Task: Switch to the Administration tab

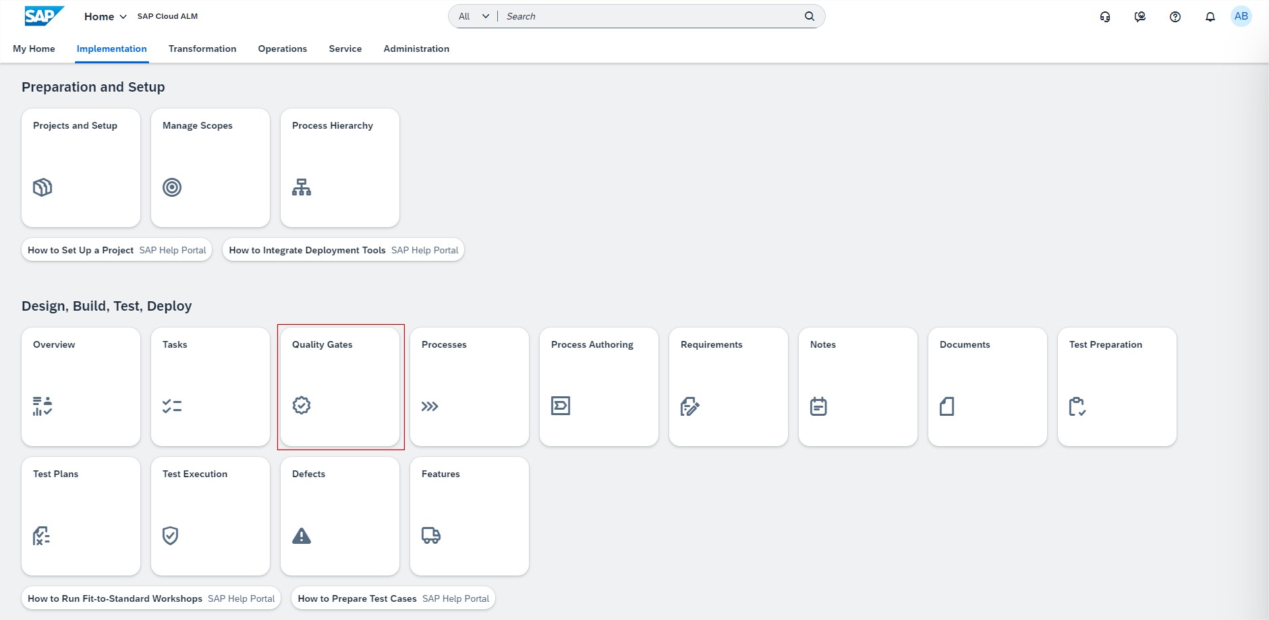Action: [416, 49]
